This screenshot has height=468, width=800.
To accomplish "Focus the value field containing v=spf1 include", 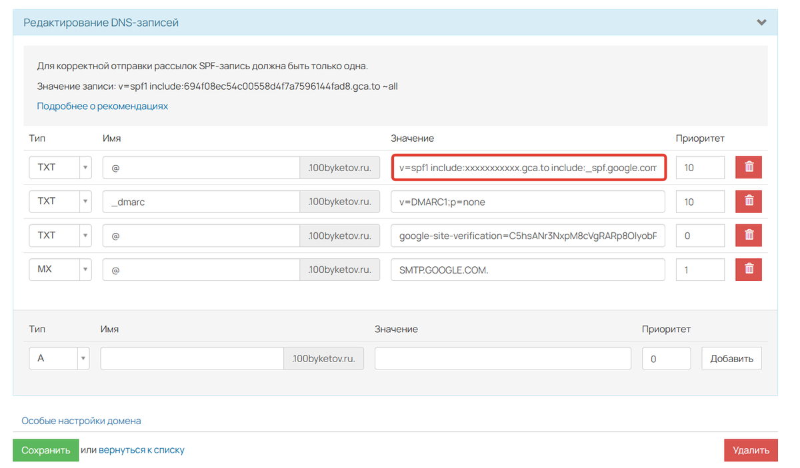I will pyautogui.click(x=528, y=167).
